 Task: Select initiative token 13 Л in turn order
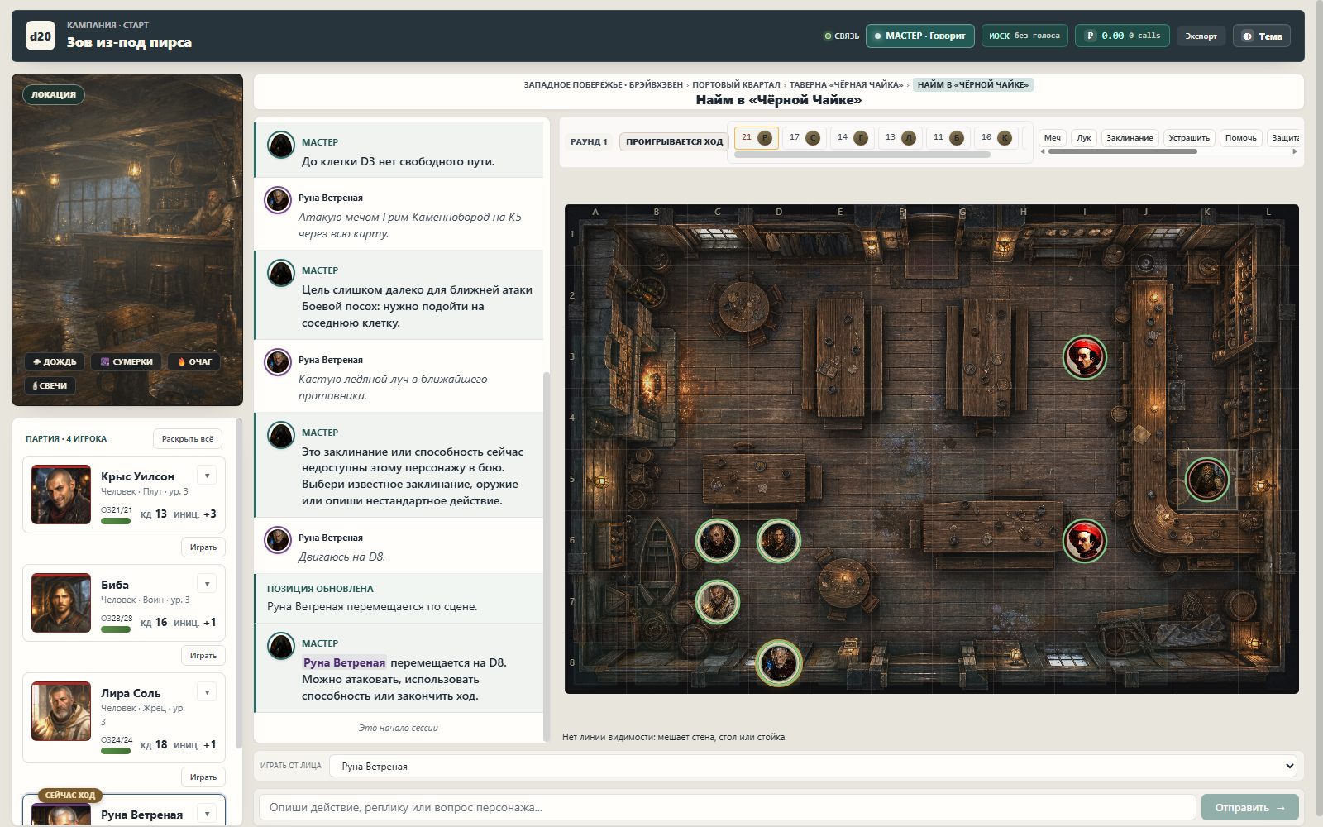[900, 137]
